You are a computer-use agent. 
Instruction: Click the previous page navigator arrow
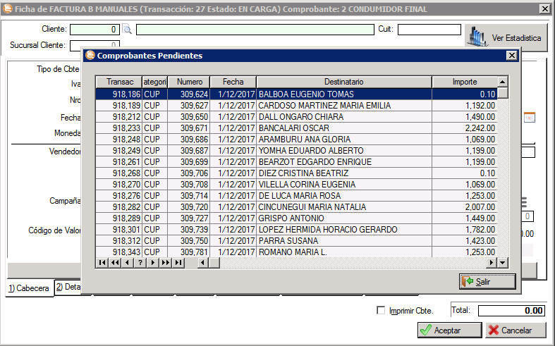115,263
